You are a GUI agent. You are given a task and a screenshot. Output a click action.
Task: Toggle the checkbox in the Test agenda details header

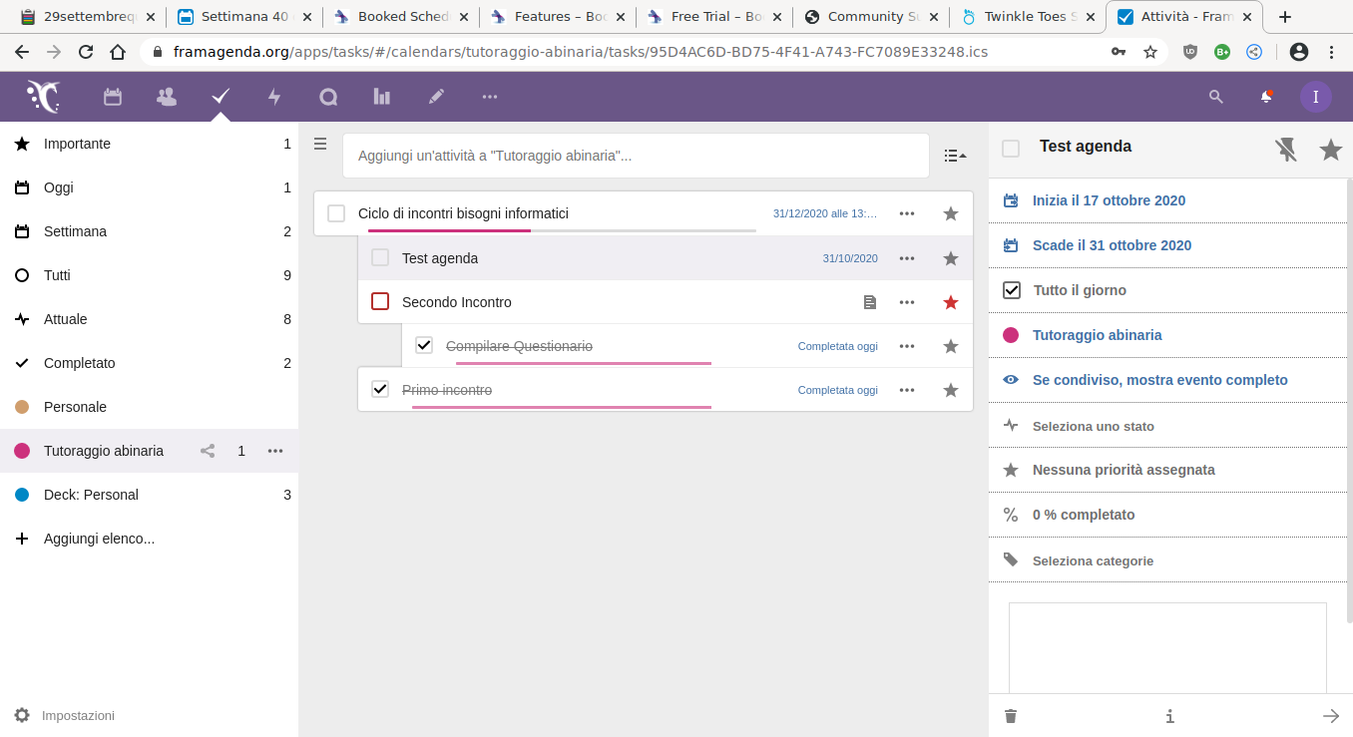1011,149
